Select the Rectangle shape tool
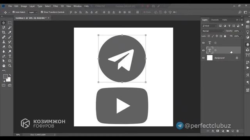The height and width of the screenshot is (140, 250). 10,61
